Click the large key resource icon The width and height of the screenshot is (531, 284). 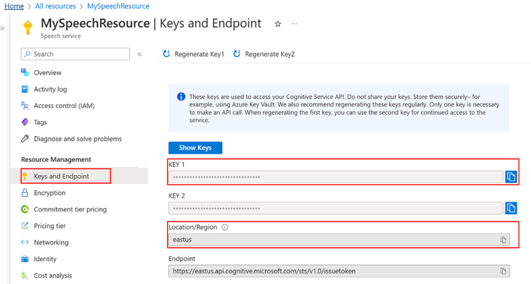[28, 28]
